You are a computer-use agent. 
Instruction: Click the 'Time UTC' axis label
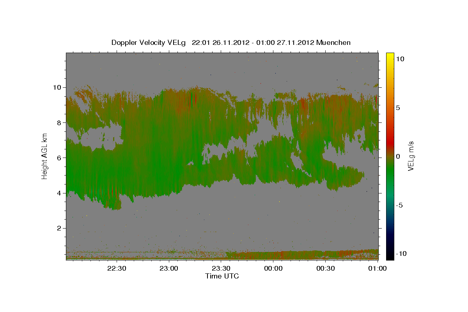pyautogui.click(x=222, y=276)
